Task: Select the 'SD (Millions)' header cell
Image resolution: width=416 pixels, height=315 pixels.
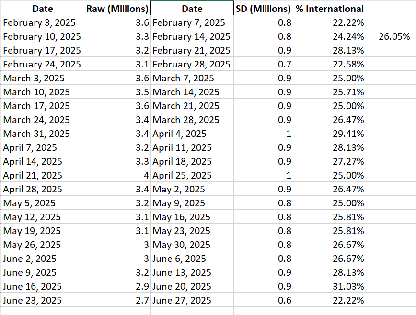Action: click(263, 9)
